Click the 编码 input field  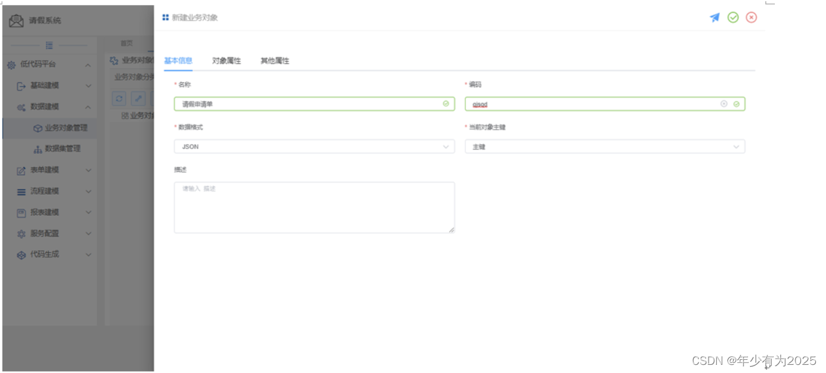click(605, 104)
